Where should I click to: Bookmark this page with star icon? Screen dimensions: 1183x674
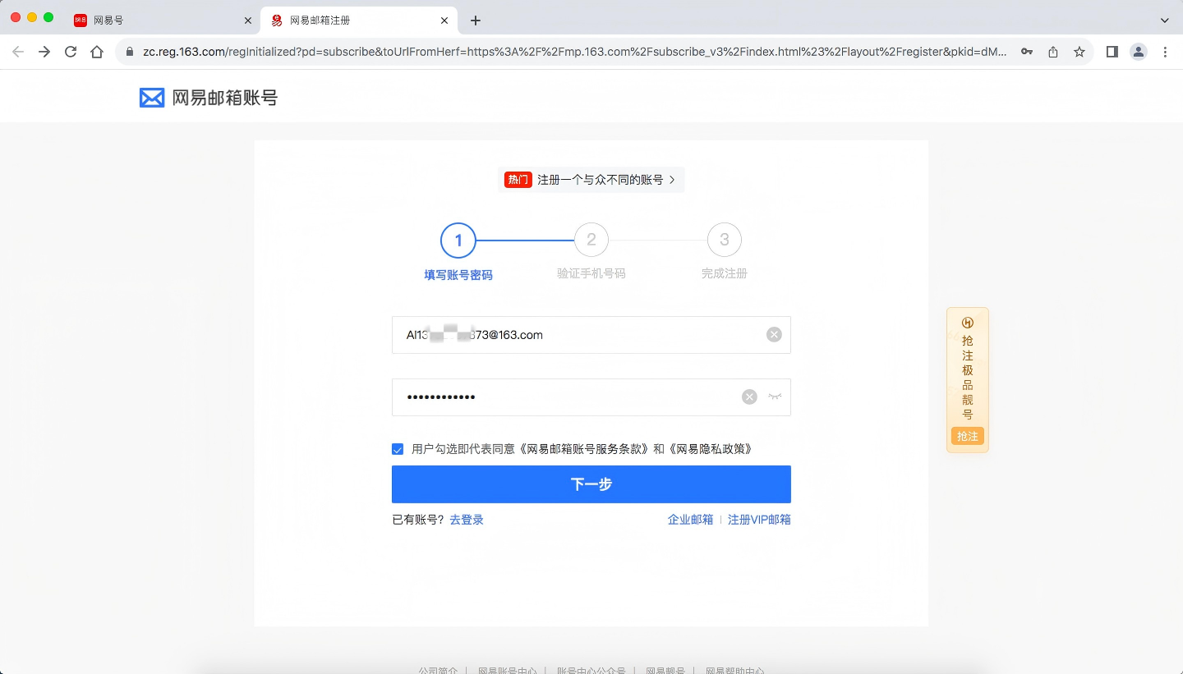pyautogui.click(x=1079, y=52)
